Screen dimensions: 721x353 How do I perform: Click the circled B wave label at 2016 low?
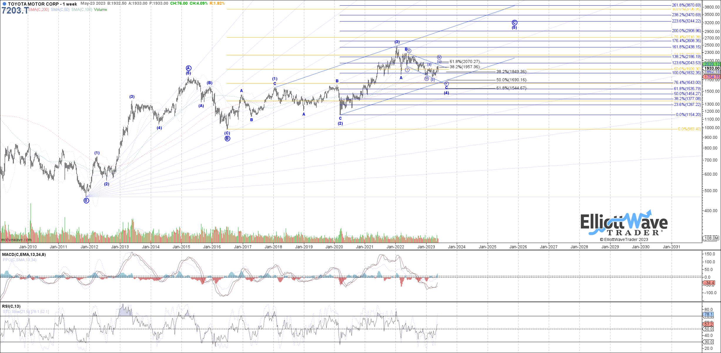click(x=227, y=139)
